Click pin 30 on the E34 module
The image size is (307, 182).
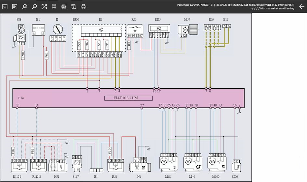point(17,108)
